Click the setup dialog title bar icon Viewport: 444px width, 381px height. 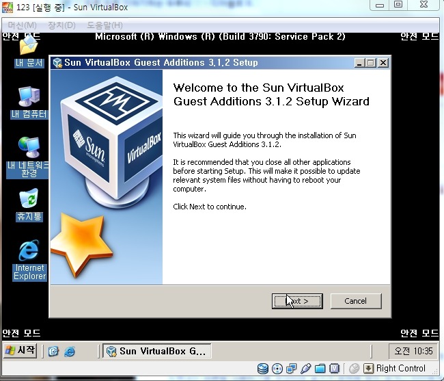[57, 63]
